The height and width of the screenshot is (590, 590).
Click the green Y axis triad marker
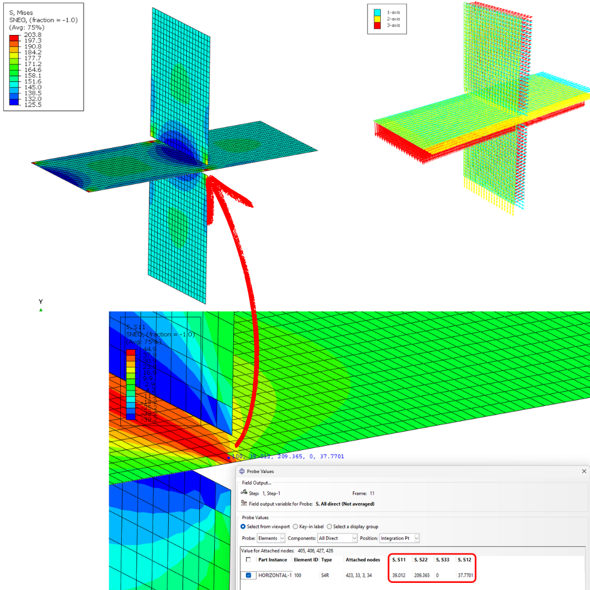click(40, 310)
